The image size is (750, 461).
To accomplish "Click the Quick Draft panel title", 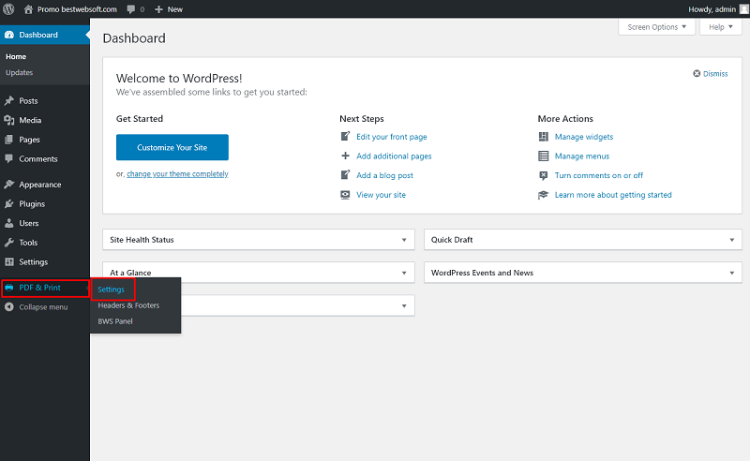I will [x=452, y=240].
